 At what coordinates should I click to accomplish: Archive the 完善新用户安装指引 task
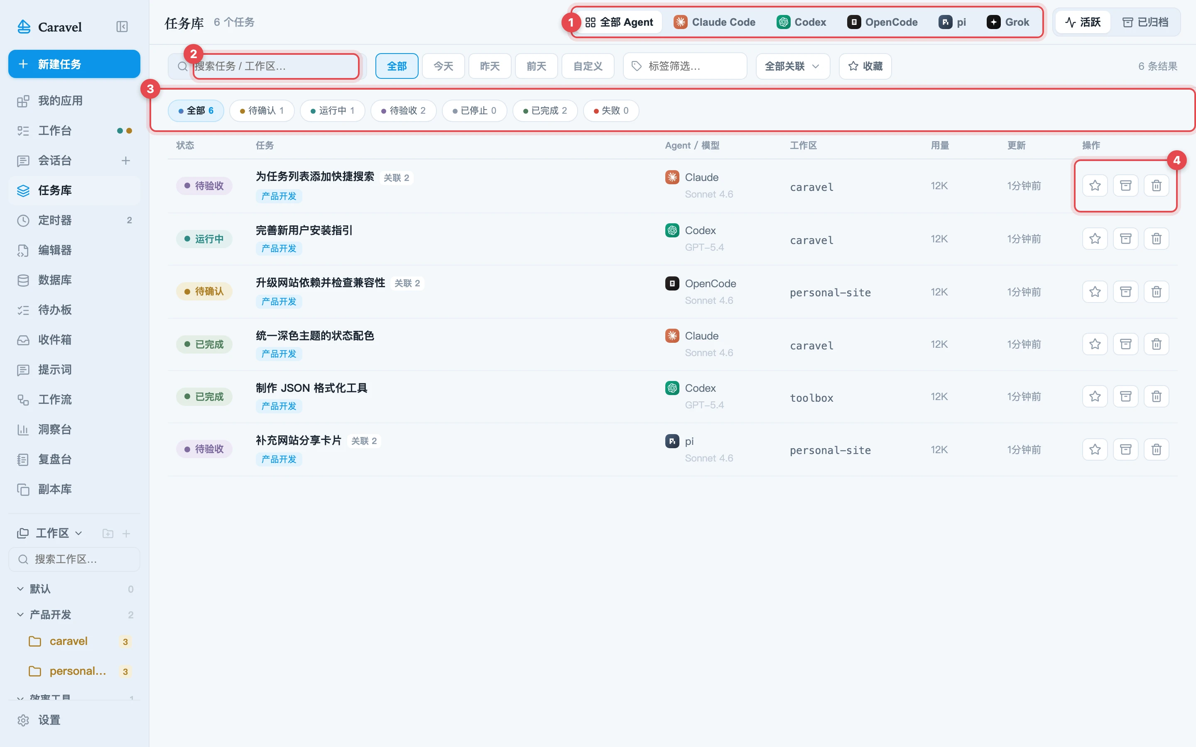[1125, 239]
